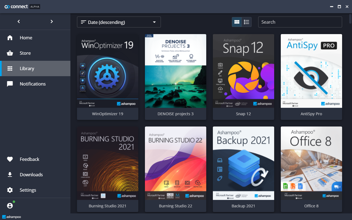The height and width of the screenshot is (220, 352).
Task: Open Downloads via the download arrow icon
Action: pos(10,175)
